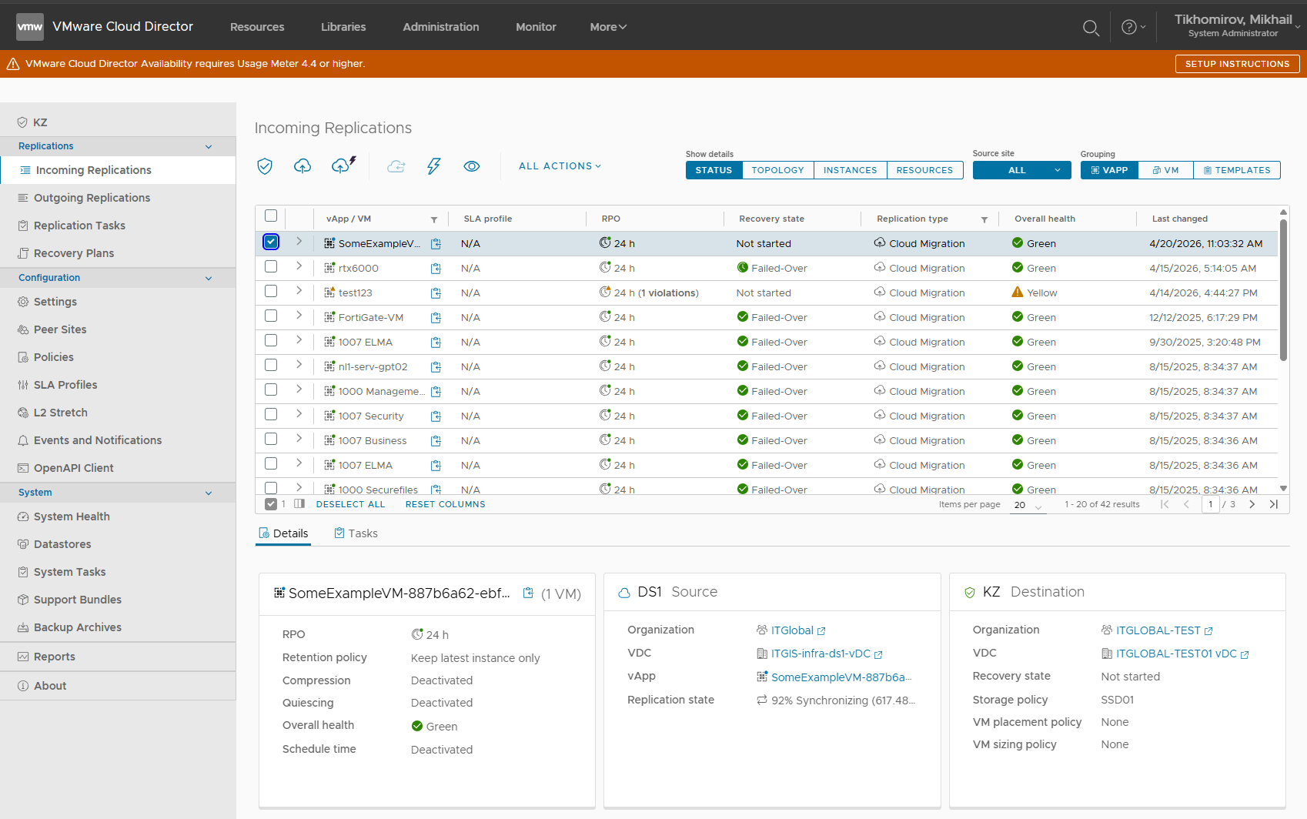Expand the rtx6000 row details
This screenshot has height=819, width=1307.
[299, 266]
